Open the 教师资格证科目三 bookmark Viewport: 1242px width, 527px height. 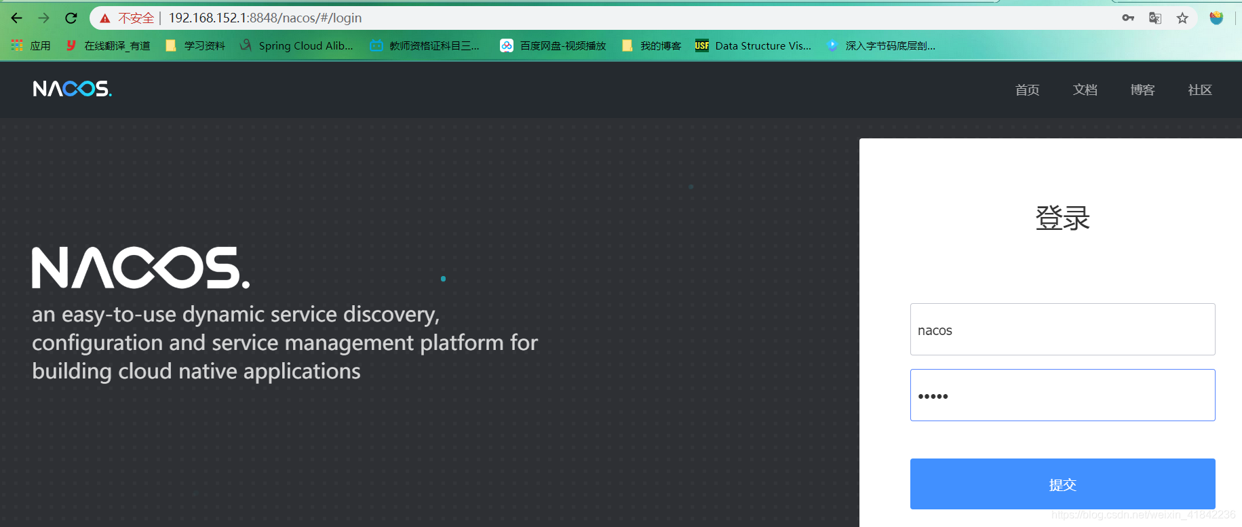coord(425,45)
